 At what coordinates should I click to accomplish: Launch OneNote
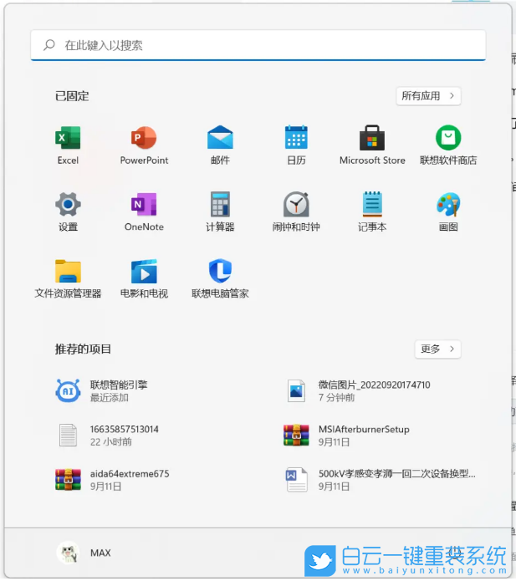tap(144, 212)
